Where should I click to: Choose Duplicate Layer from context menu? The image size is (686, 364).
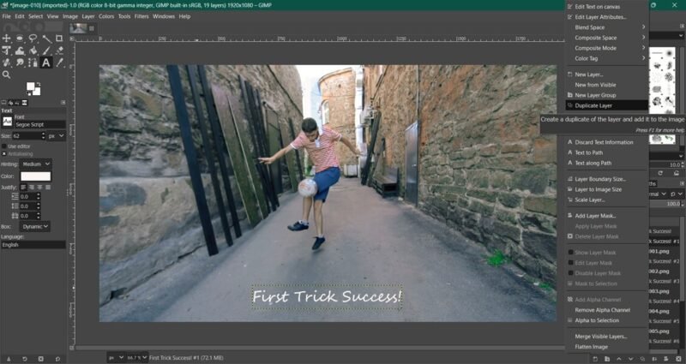(607, 105)
